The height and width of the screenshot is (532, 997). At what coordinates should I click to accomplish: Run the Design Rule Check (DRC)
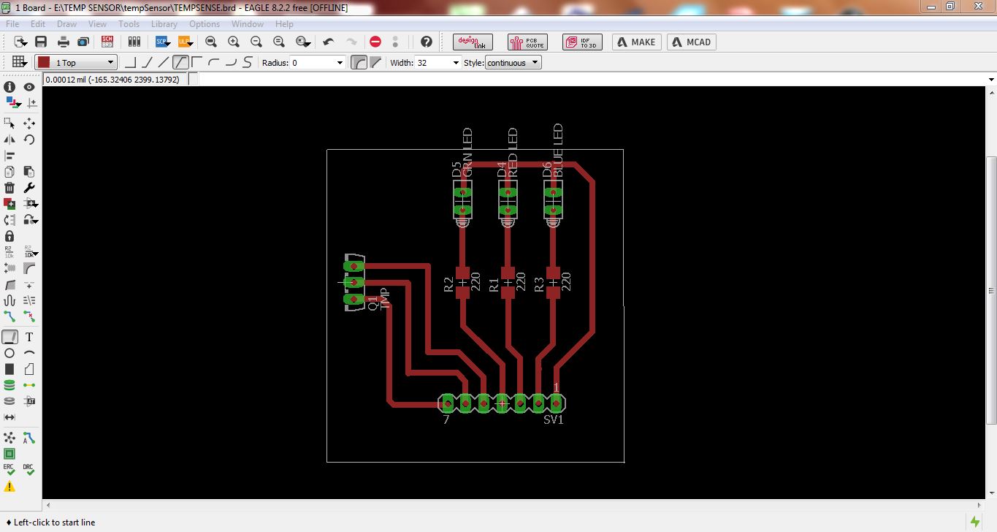pos(28,470)
